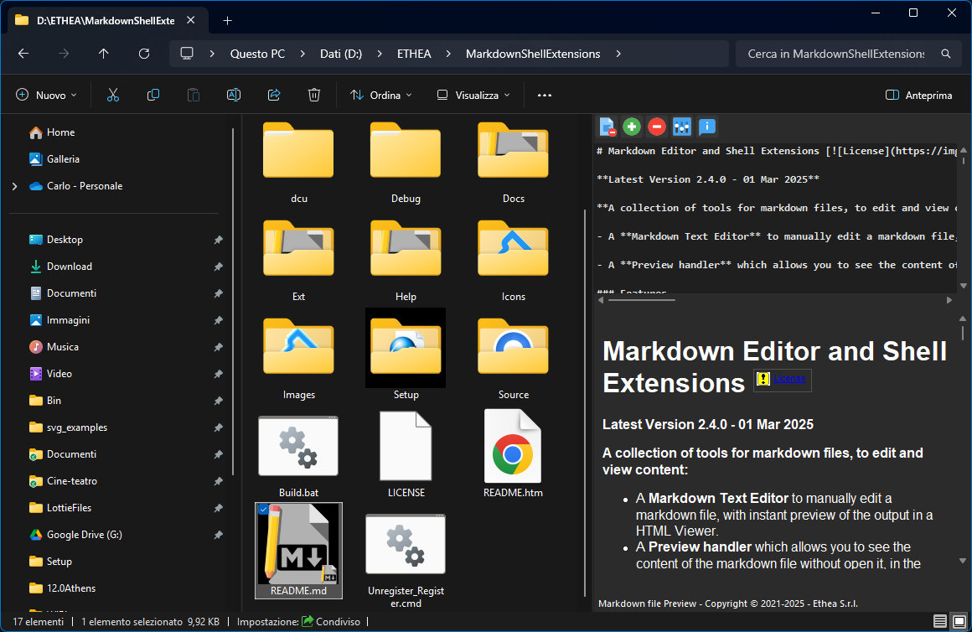
Task: Expand the chevron after Dati (D:)
Action: tap(380, 54)
